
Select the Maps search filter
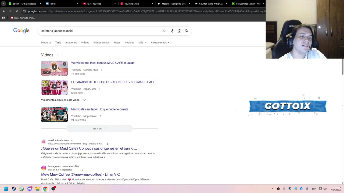click(x=117, y=43)
